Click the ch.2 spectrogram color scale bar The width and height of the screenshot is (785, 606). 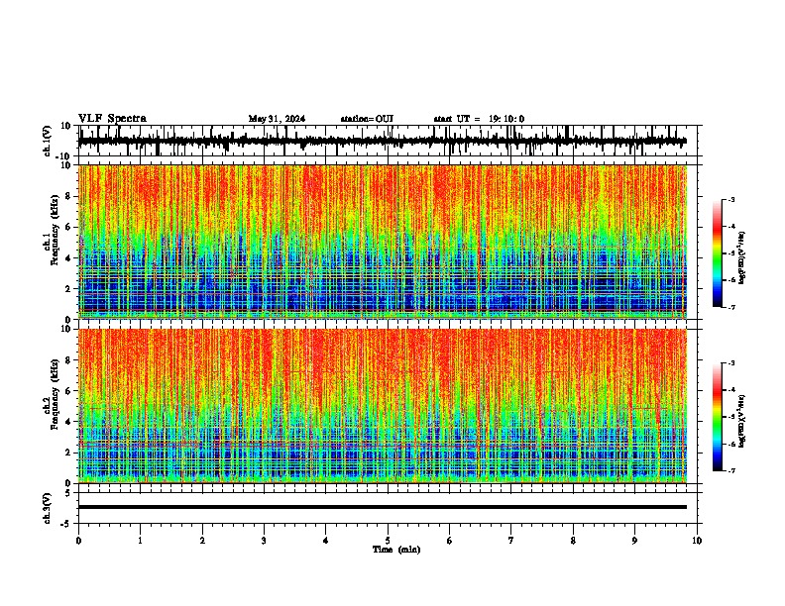coord(718,417)
